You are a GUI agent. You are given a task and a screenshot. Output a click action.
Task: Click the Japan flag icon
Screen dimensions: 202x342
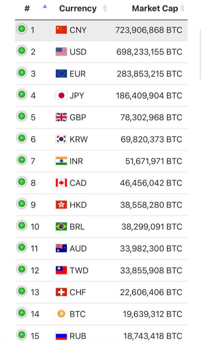[x=61, y=96]
